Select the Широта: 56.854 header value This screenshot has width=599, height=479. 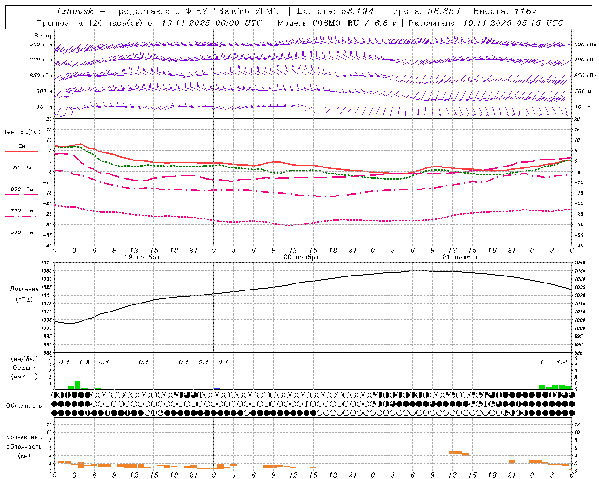pyautogui.click(x=423, y=11)
